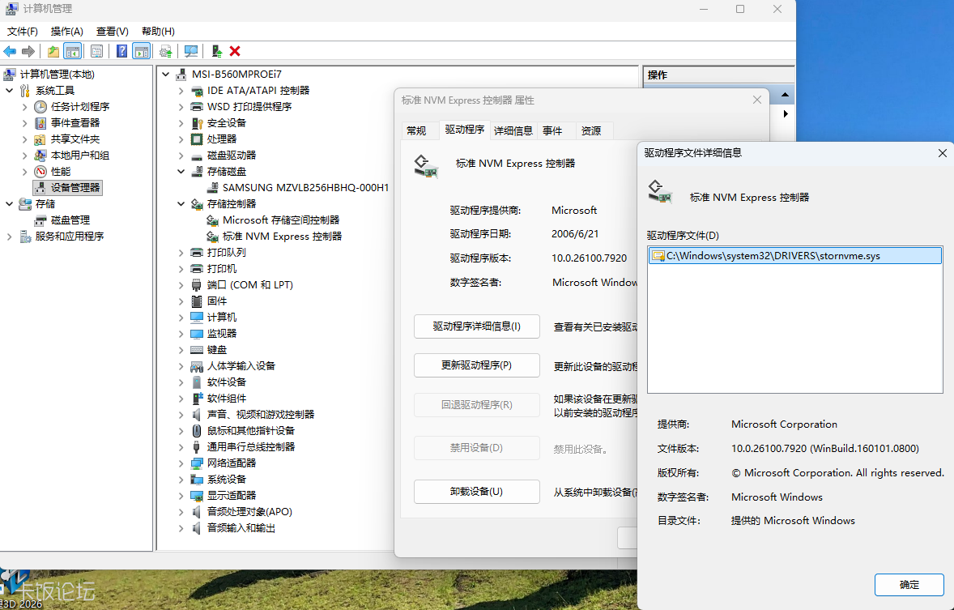This screenshot has height=610, width=954.
Task: Click the scan for hardware changes icon
Action: coord(191,51)
